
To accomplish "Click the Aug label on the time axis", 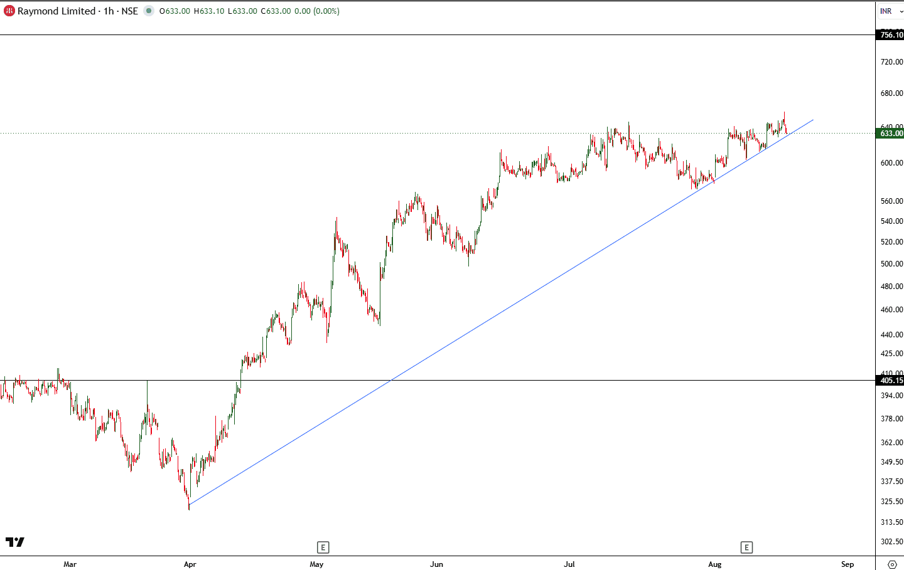I will coord(714,564).
